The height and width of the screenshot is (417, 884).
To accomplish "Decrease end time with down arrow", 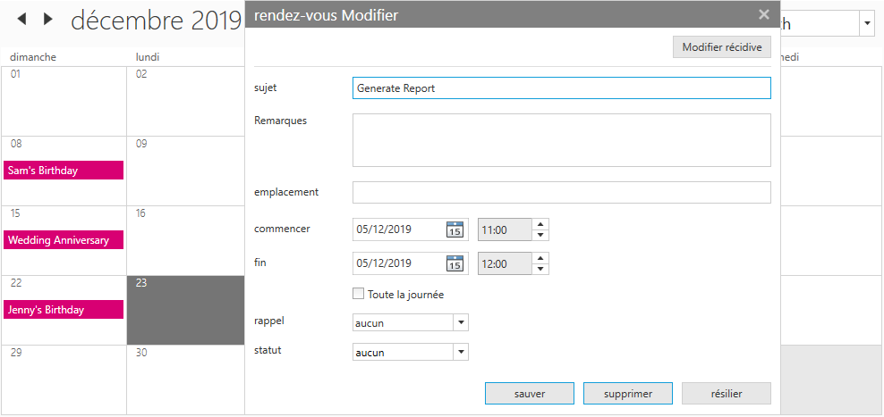I will click(540, 270).
